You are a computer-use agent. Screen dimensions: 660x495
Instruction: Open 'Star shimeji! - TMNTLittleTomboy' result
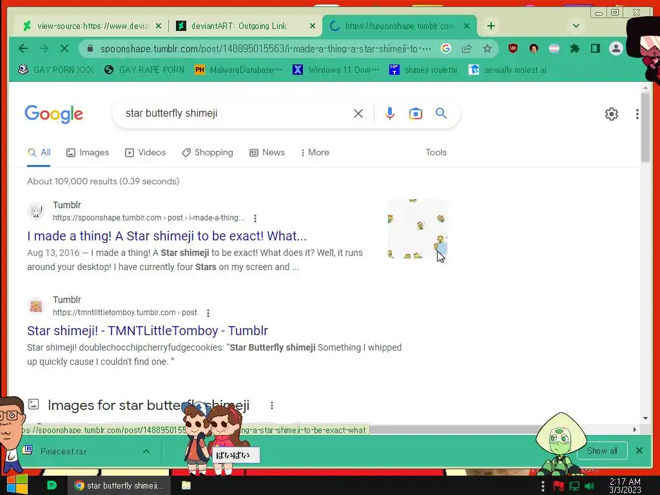click(148, 331)
